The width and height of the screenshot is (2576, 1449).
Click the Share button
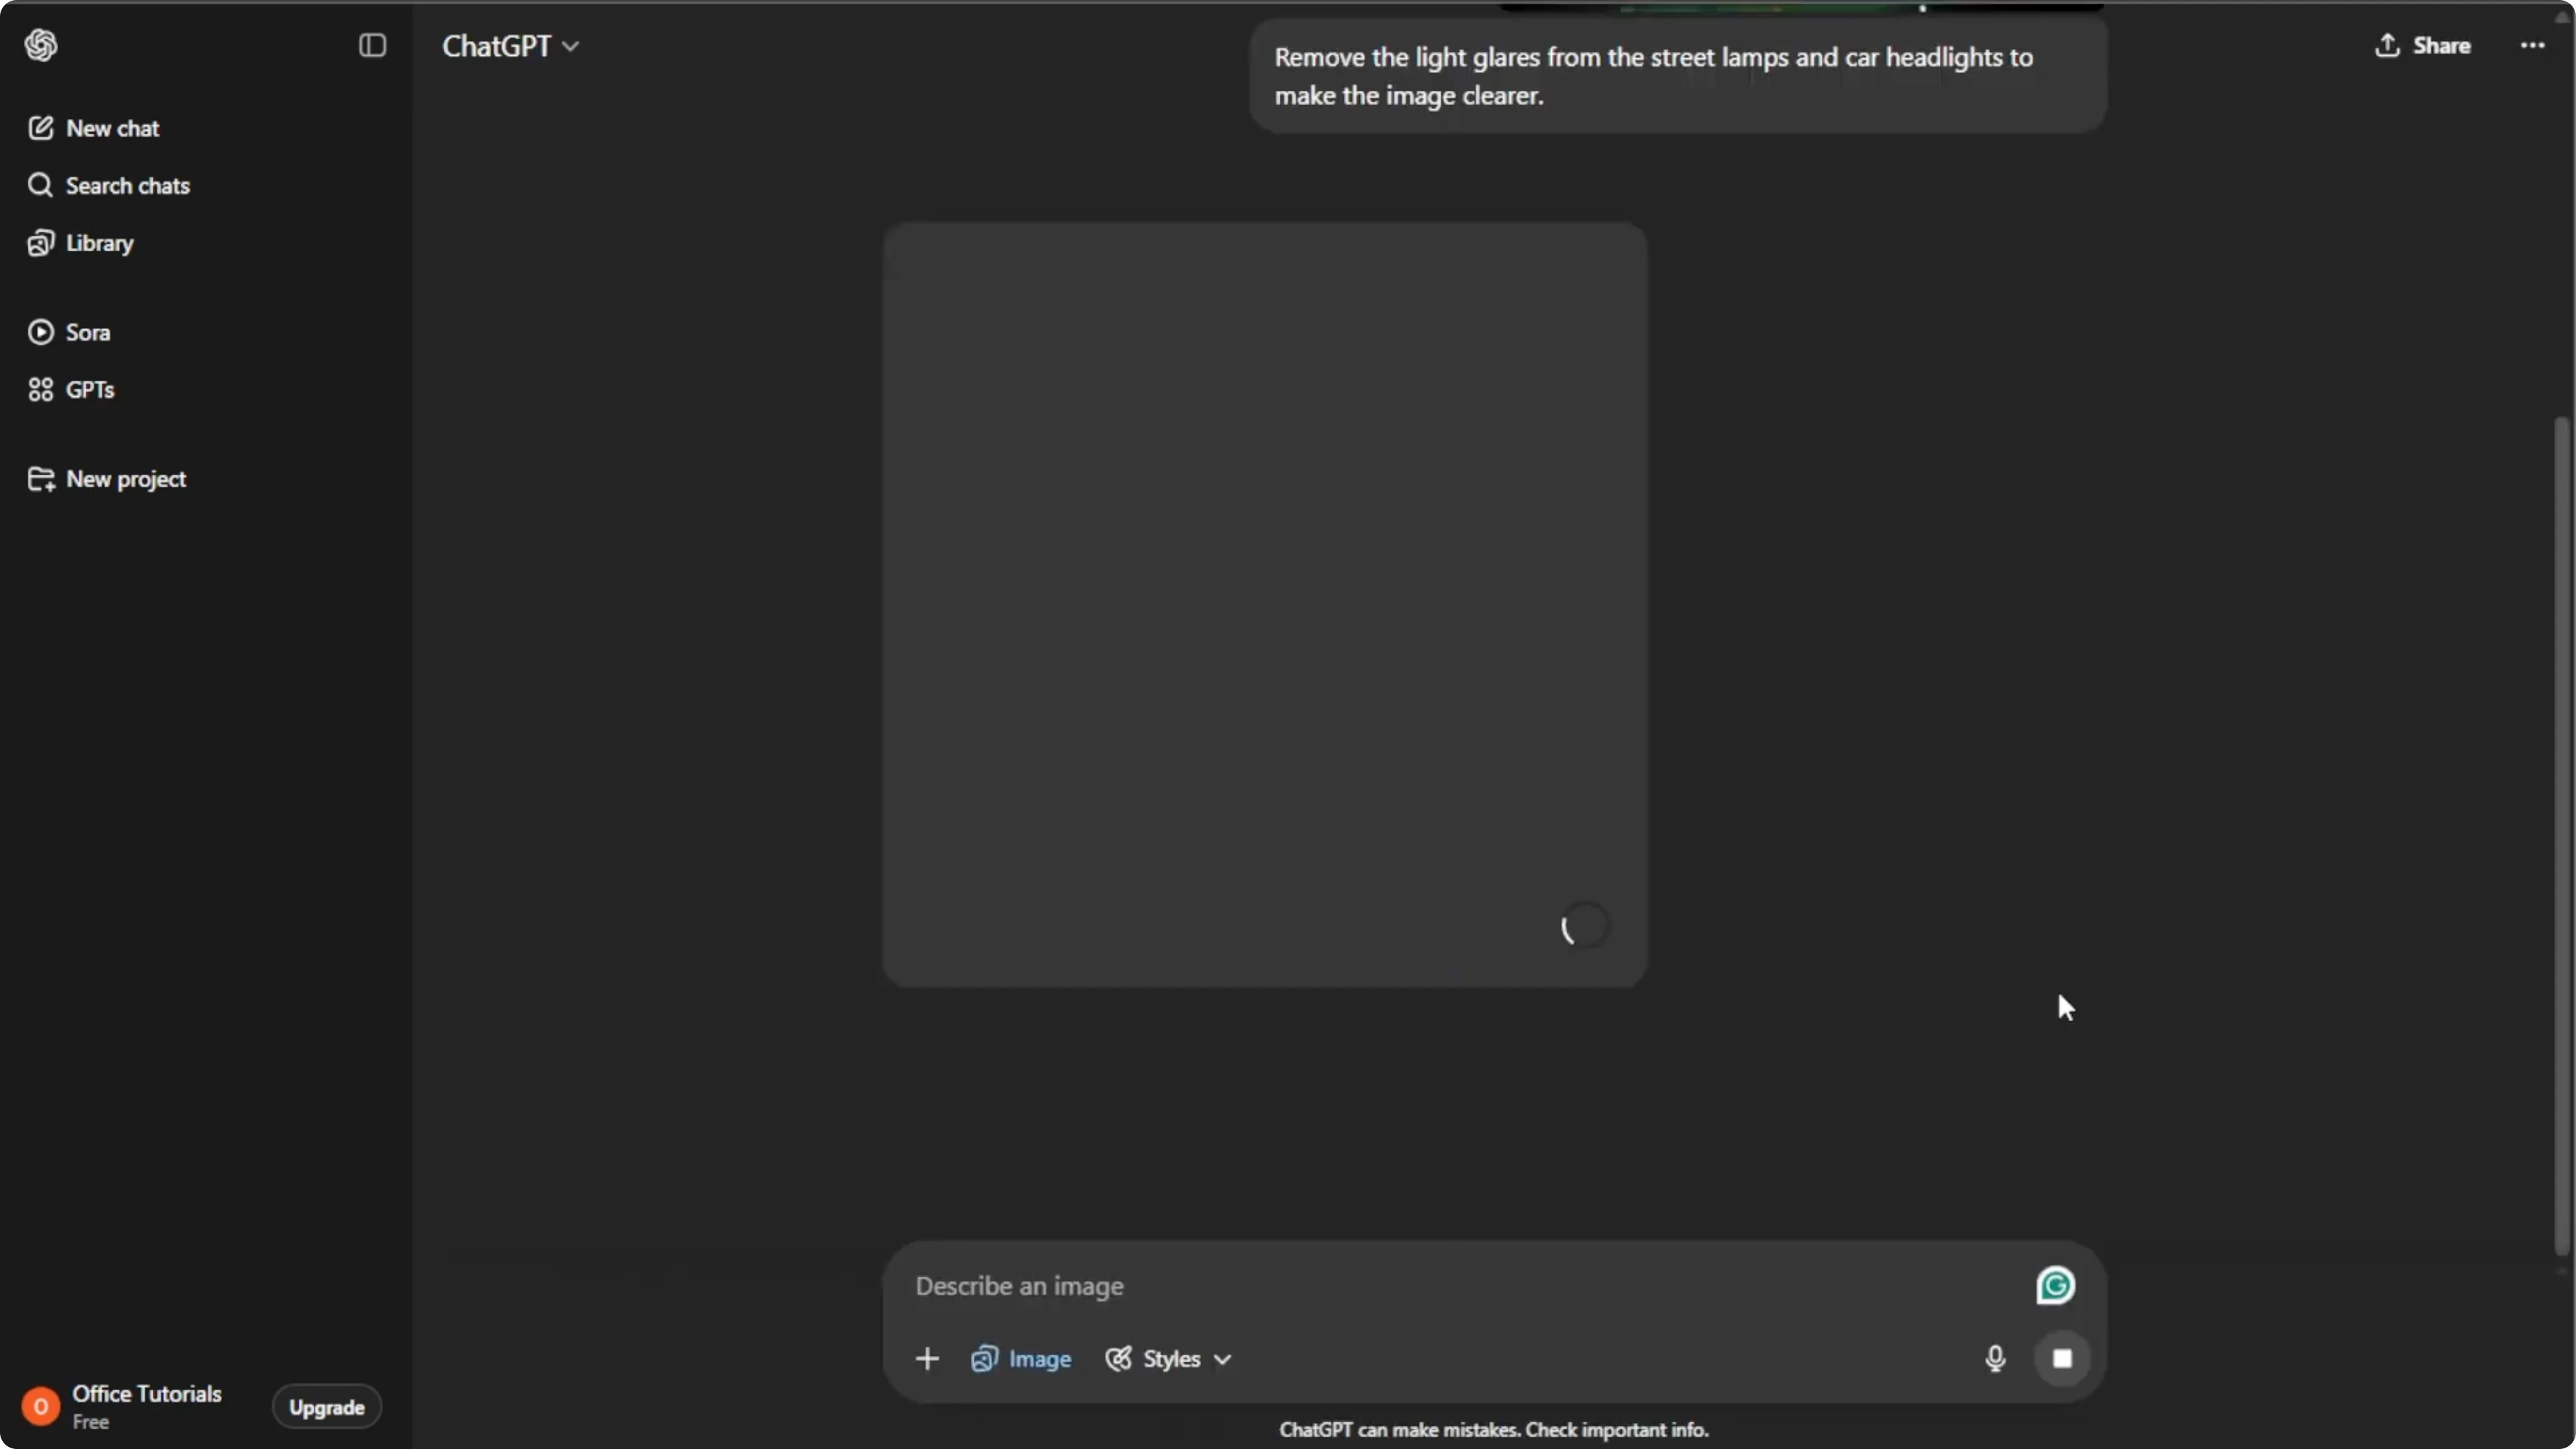click(x=2422, y=45)
